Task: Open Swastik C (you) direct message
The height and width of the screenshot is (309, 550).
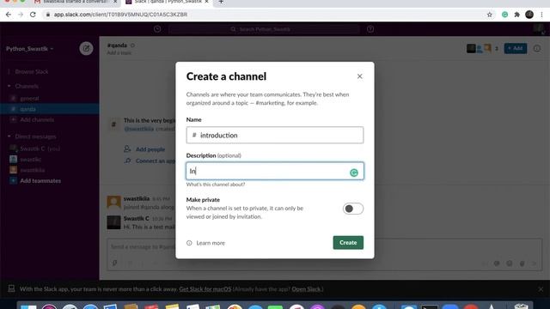Action: coord(40,148)
